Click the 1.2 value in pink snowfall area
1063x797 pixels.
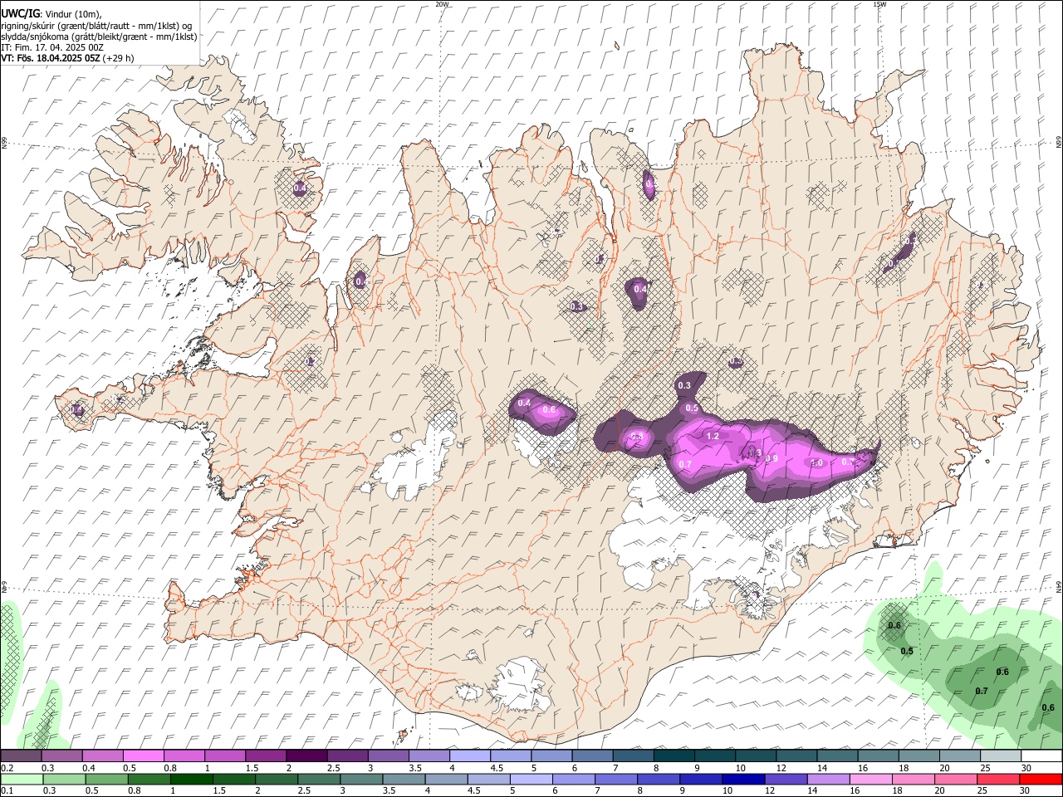713,436
